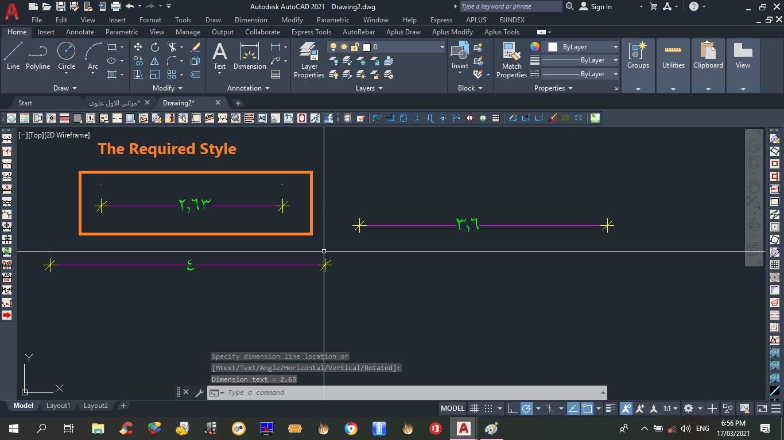The height and width of the screenshot is (440, 784).
Task: Select the Circle tool
Action: [x=67, y=56]
